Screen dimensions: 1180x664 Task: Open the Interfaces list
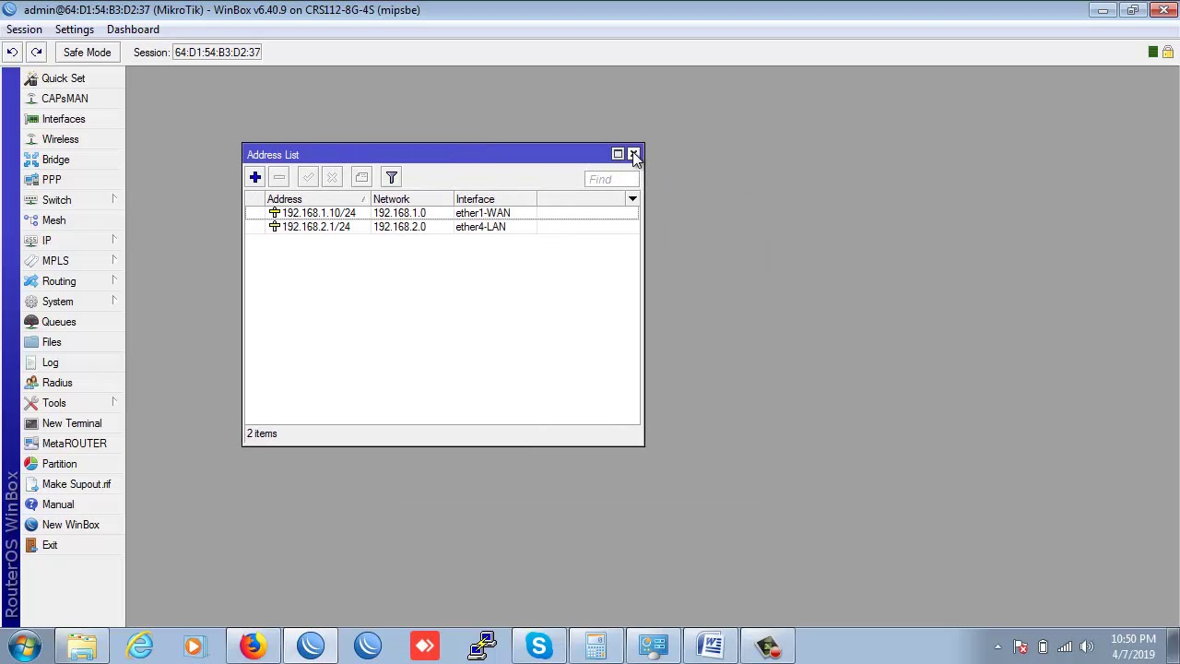click(x=63, y=119)
